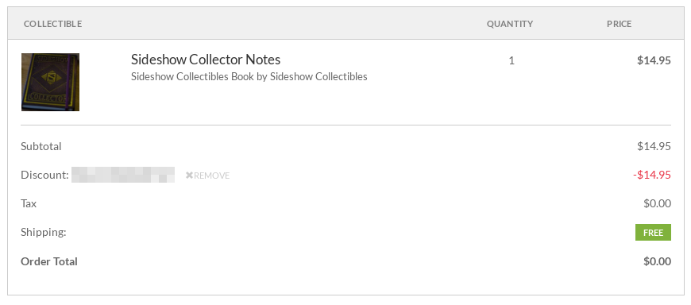Select the QUANTITY column header
Image resolution: width=691 pixels, height=305 pixels.
click(x=510, y=24)
